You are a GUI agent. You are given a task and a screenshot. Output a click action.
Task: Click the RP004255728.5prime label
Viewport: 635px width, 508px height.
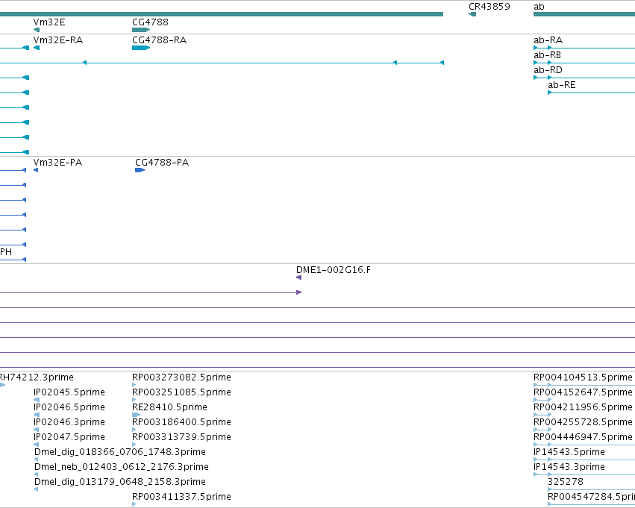[x=584, y=422]
